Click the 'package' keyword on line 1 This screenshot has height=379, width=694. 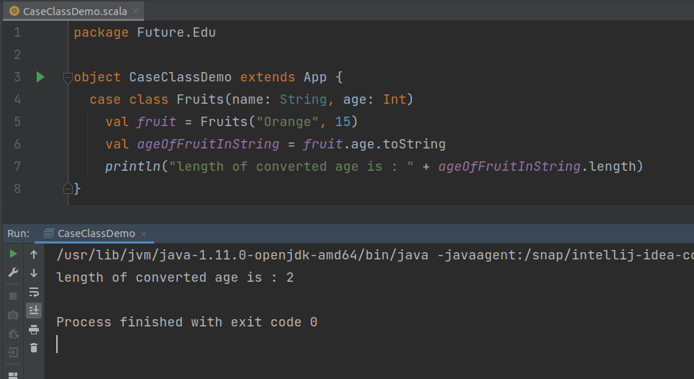point(101,32)
